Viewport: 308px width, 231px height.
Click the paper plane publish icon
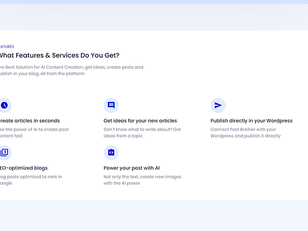pyautogui.click(x=218, y=105)
